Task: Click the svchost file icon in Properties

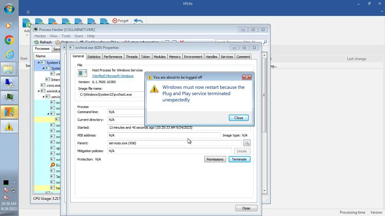Action: point(82,73)
